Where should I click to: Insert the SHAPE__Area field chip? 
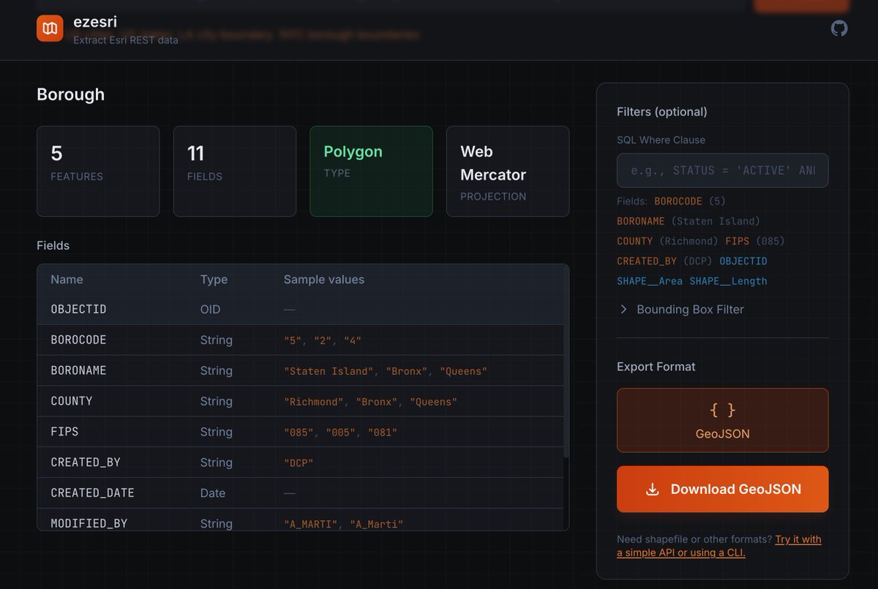(x=650, y=281)
